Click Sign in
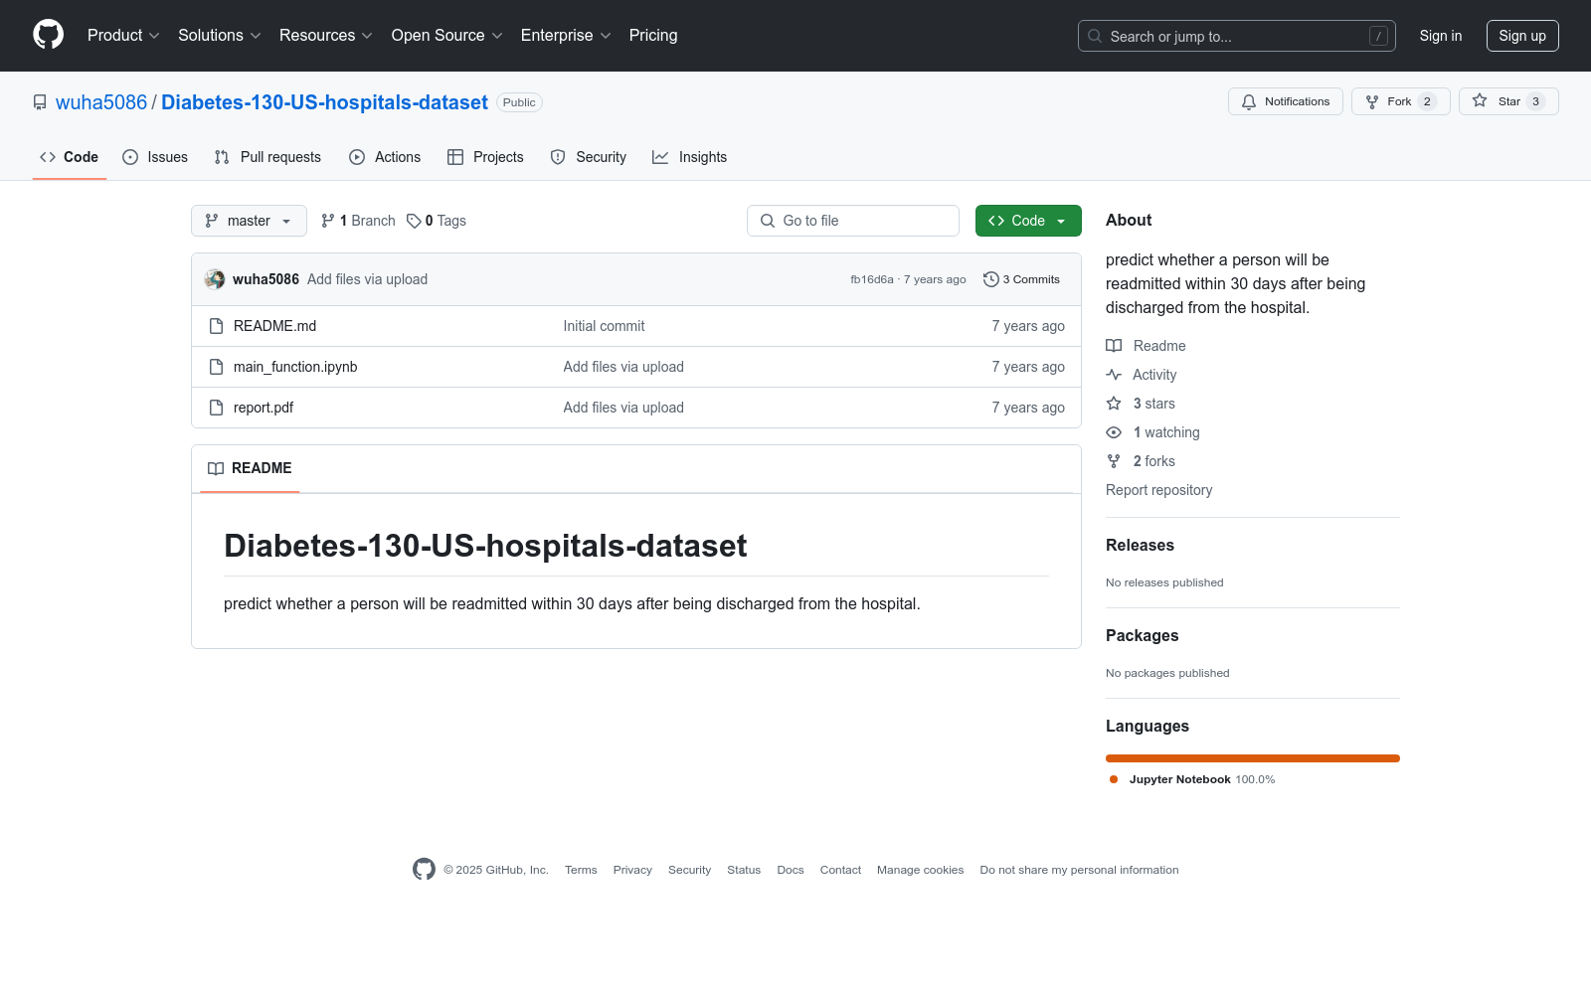Viewport: 1591px width, 994px height. click(x=1441, y=36)
